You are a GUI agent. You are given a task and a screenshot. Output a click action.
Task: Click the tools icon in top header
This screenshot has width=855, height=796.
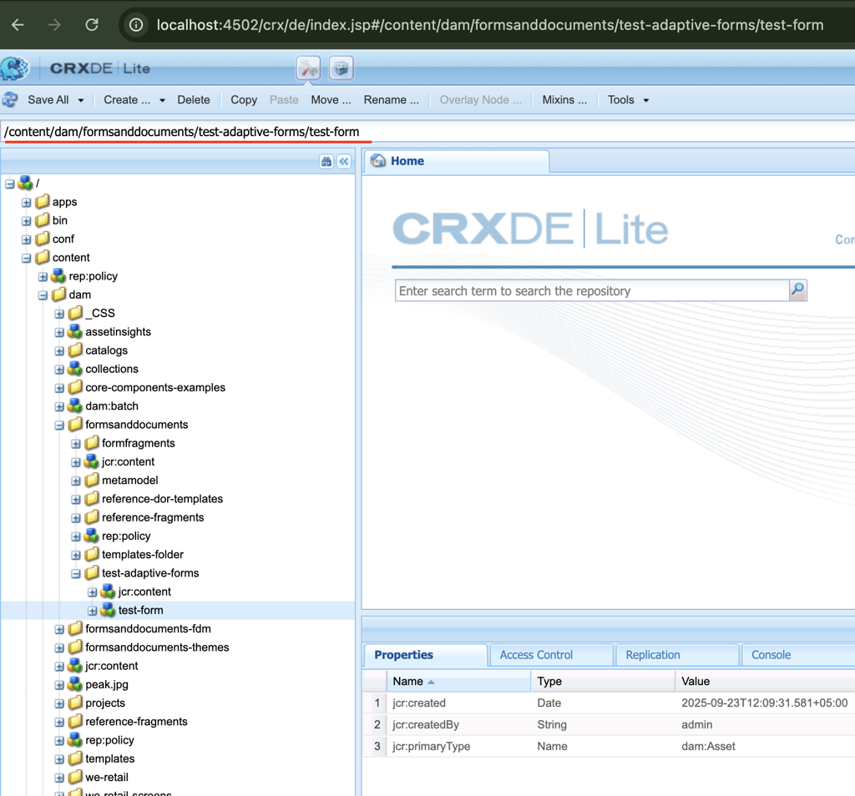pos(309,68)
